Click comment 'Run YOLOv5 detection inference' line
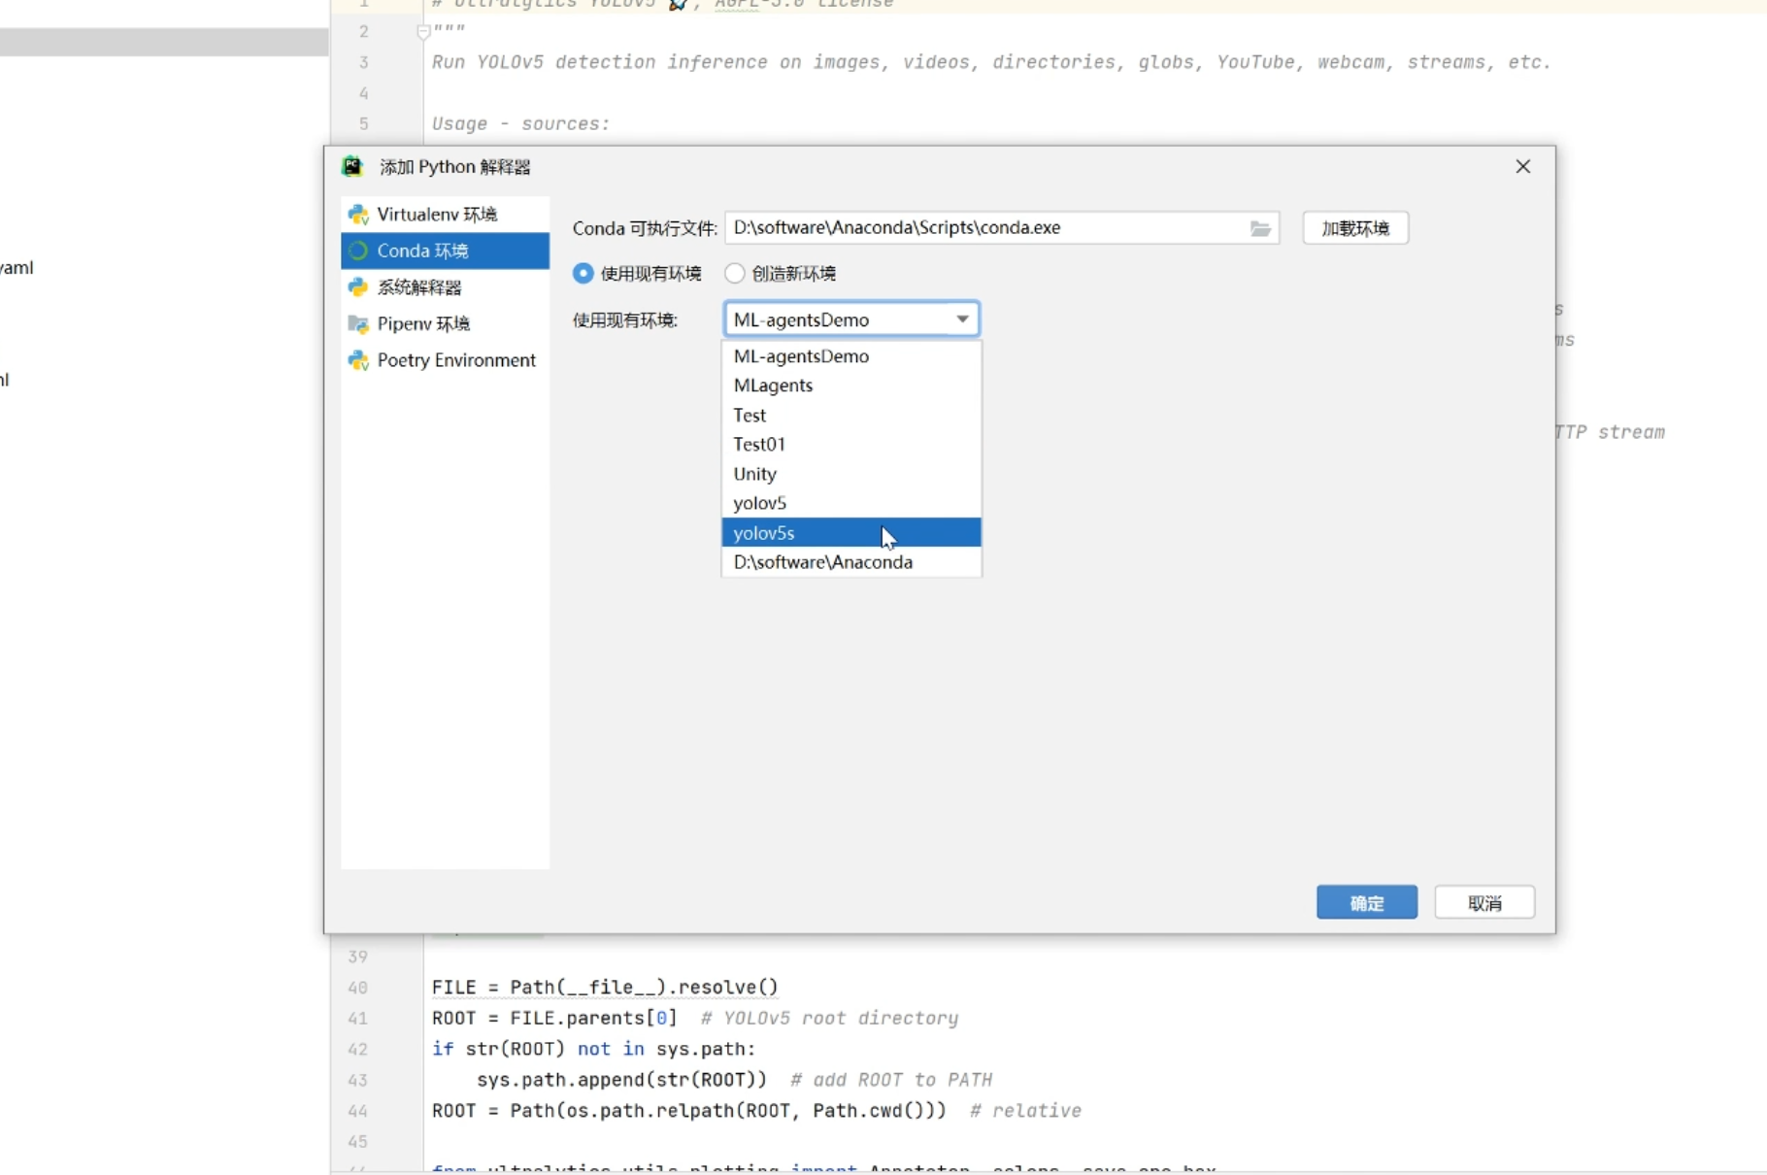1767x1175 pixels. tap(991, 62)
